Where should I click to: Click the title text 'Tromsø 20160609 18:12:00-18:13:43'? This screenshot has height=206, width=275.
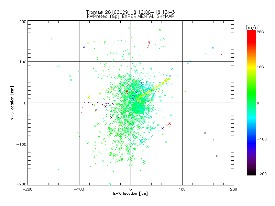tap(130, 12)
